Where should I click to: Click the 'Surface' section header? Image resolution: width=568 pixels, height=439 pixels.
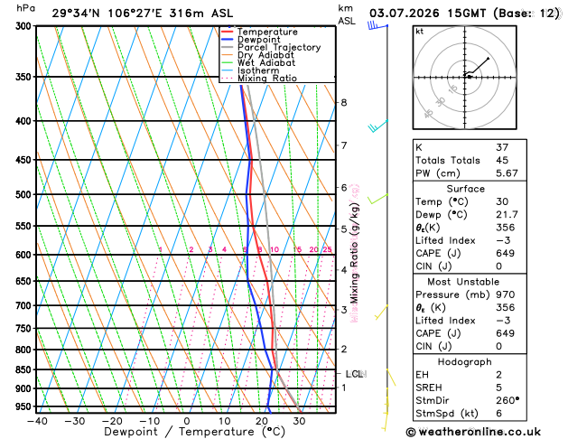(x=465, y=189)
